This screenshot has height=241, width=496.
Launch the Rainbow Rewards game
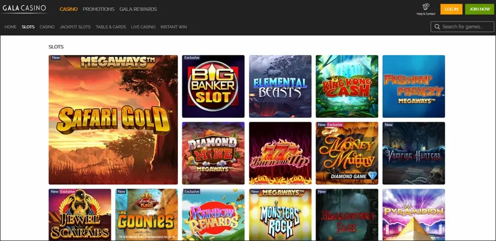pyautogui.click(x=213, y=215)
